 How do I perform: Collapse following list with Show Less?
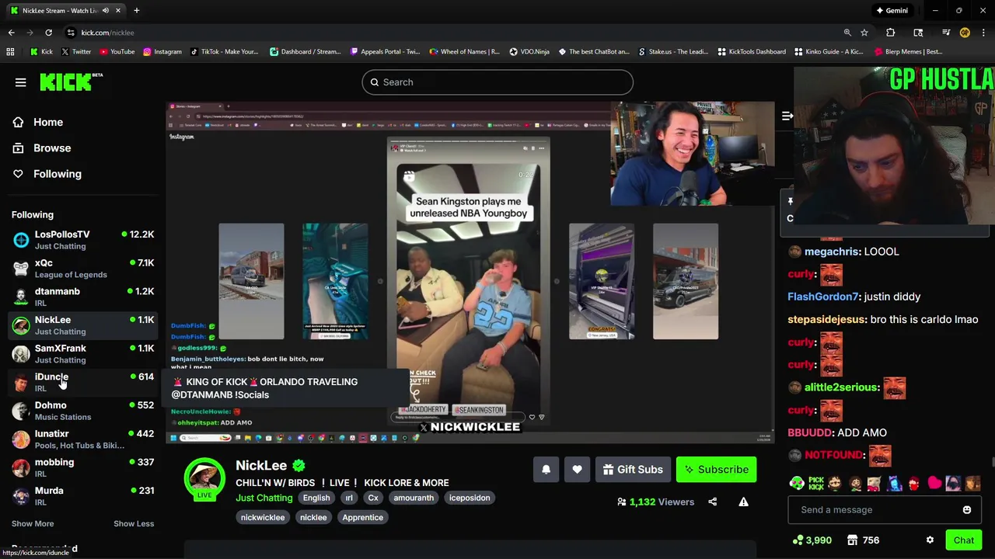pyautogui.click(x=134, y=523)
